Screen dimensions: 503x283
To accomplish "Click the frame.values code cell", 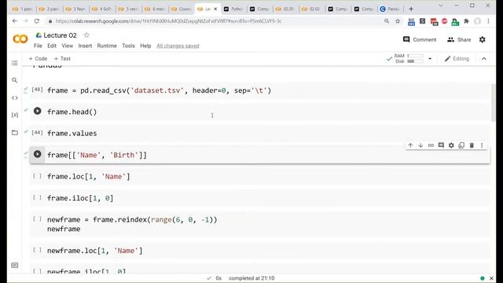I will (x=260, y=133).
